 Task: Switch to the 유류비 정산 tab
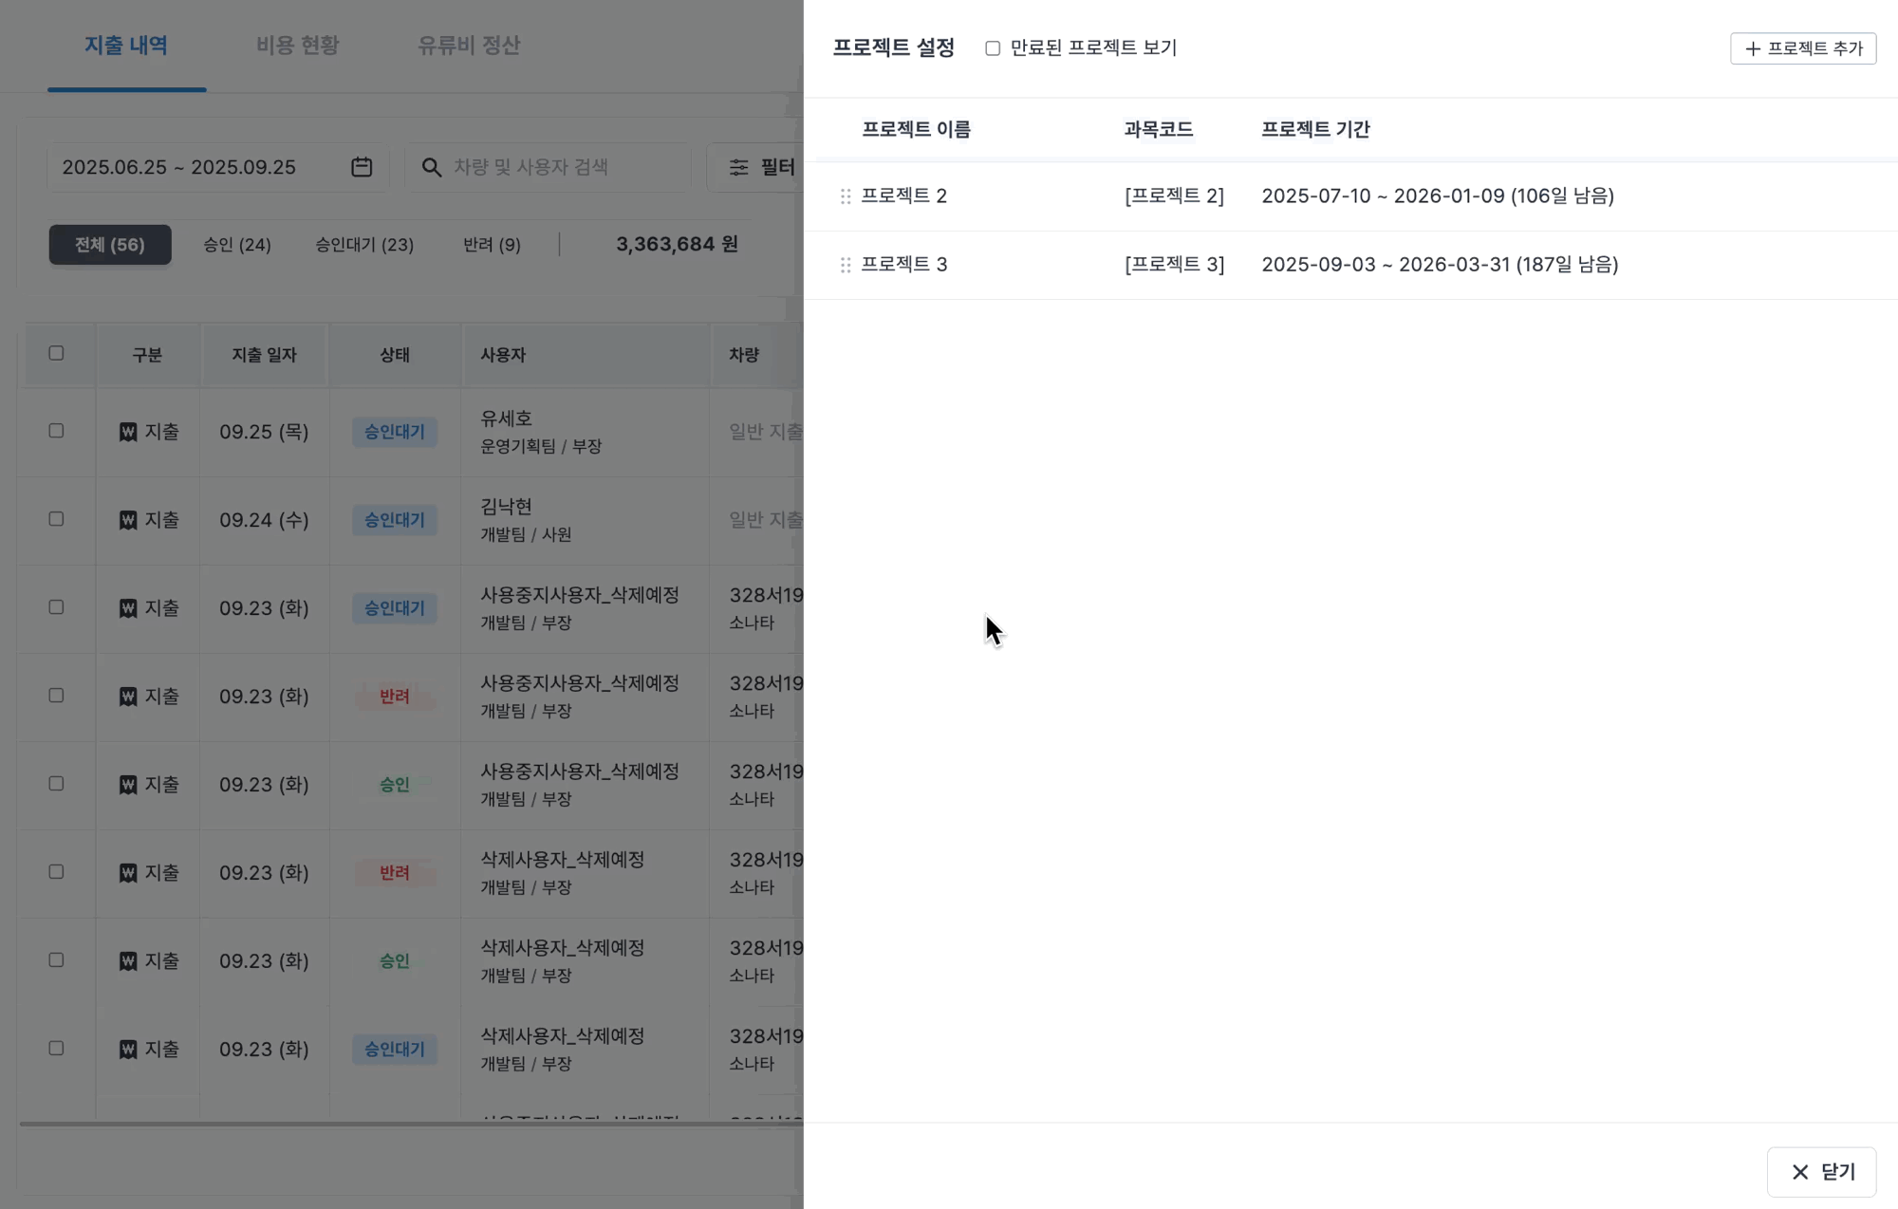tap(469, 46)
